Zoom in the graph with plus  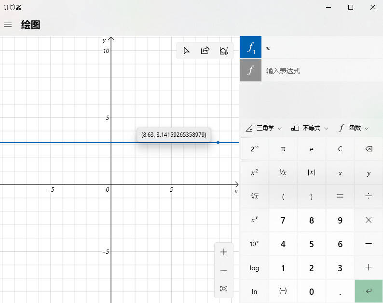pos(224,252)
